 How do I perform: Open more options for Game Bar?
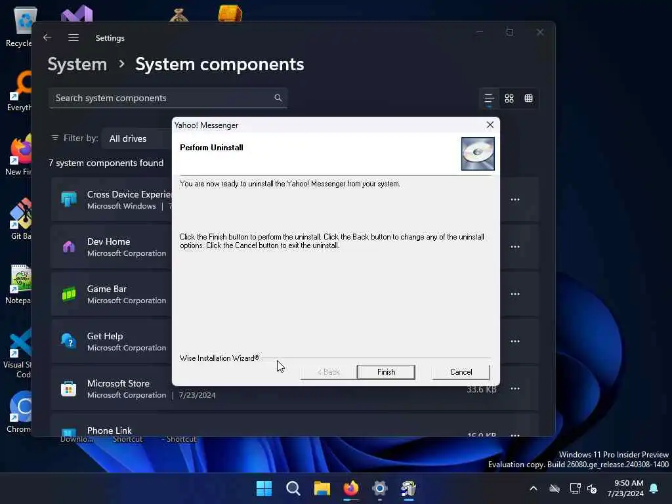(515, 294)
